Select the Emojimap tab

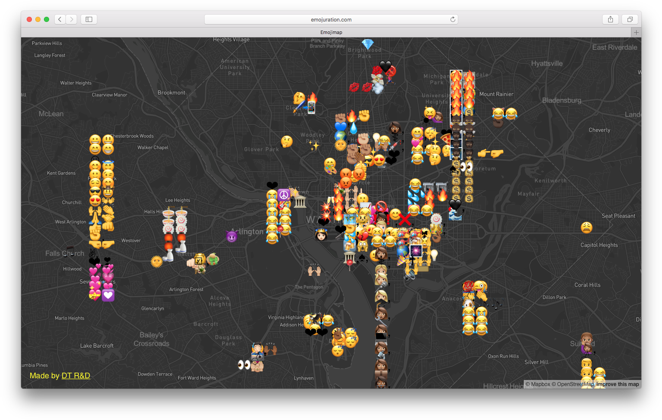[331, 32]
